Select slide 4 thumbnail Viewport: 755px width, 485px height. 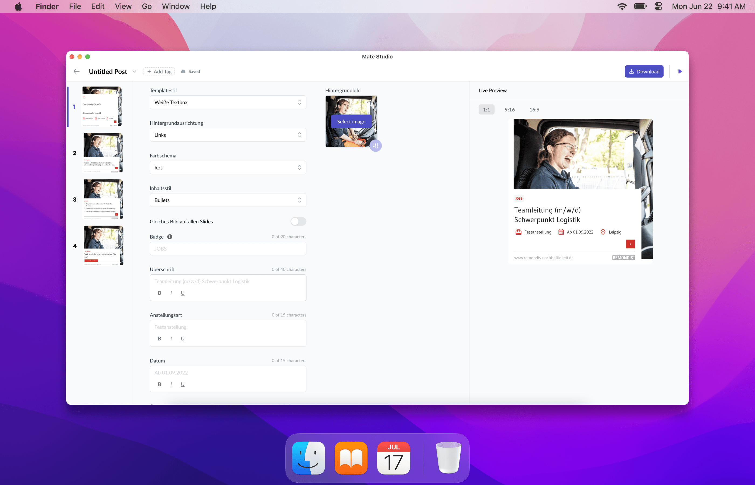[x=103, y=245]
